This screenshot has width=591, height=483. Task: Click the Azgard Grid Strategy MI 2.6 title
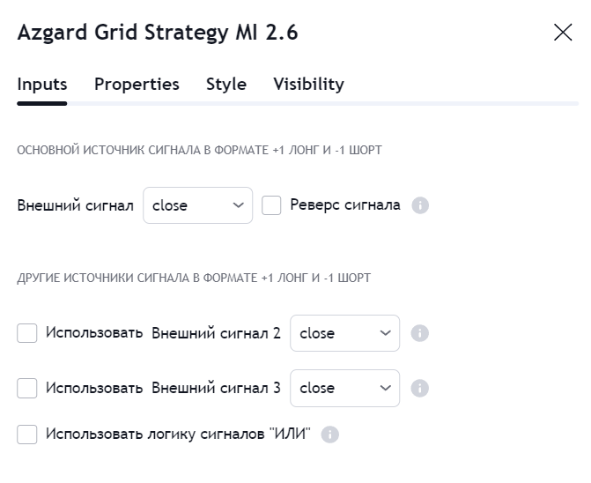[x=158, y=33]
